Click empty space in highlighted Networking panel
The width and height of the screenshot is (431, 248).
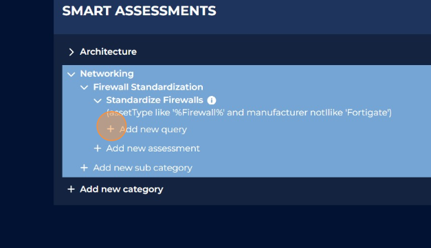pos(316,148)
